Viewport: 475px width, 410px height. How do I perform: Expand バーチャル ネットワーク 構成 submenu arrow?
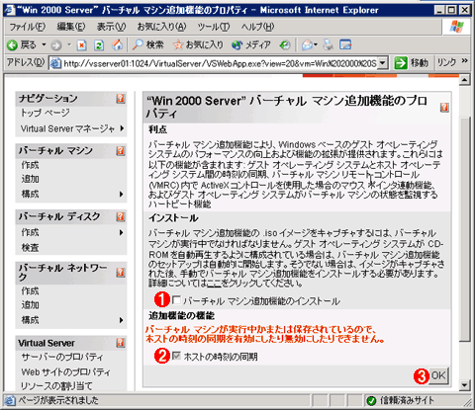(122, 320)
